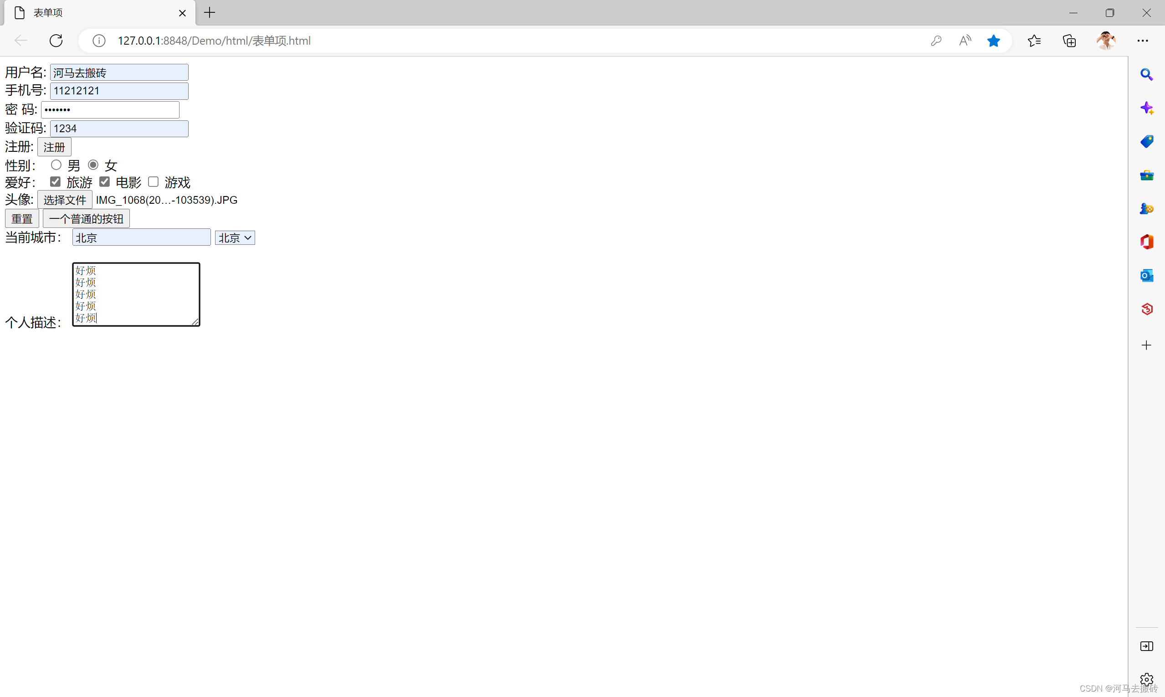Click the 注册 submit button

coord(54,147)
